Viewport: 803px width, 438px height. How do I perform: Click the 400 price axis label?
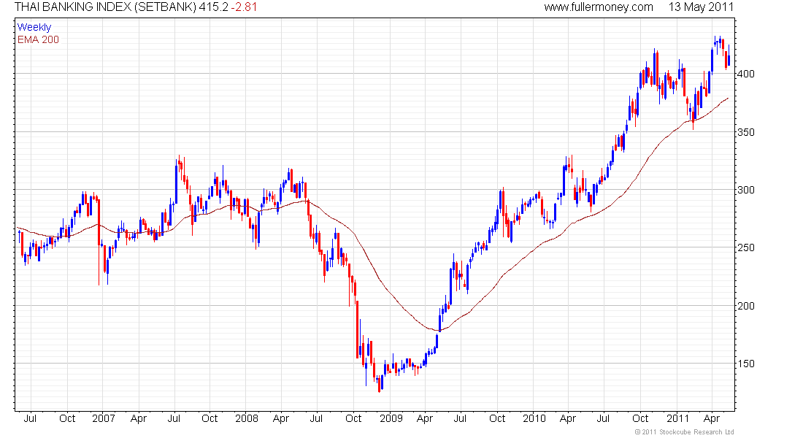745,74
